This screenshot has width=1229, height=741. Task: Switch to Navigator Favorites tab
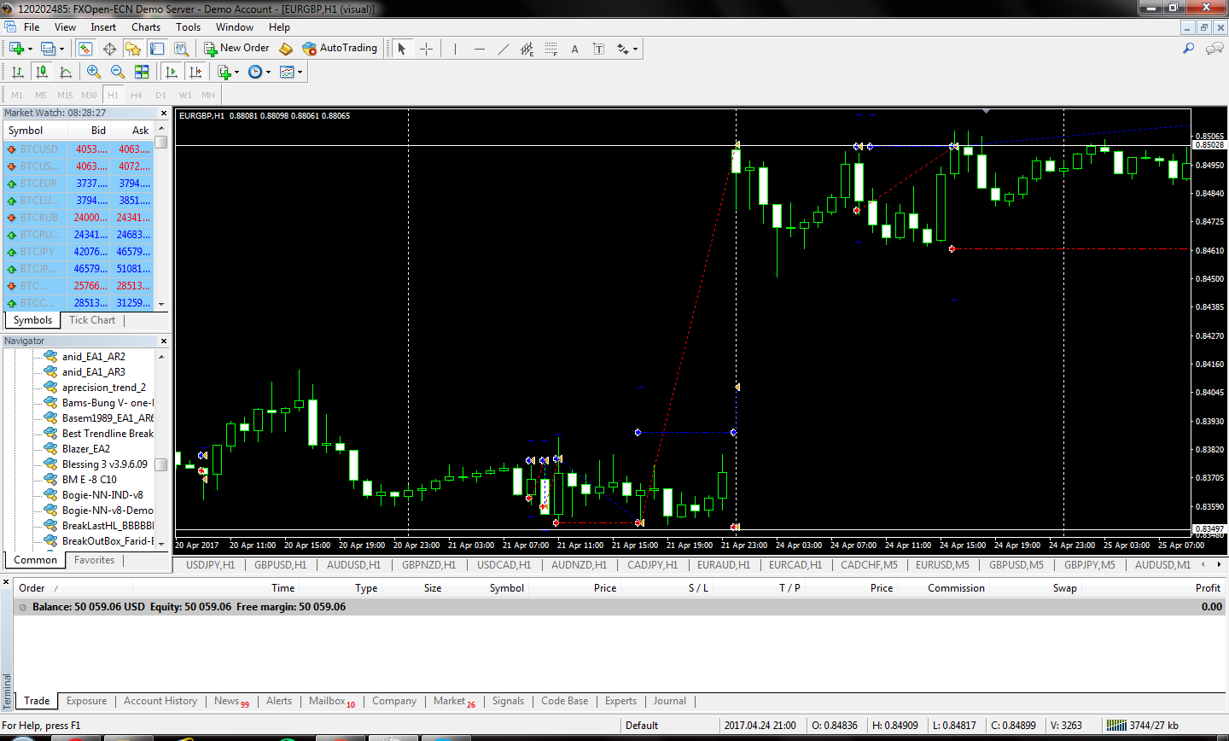coord(94,560)
